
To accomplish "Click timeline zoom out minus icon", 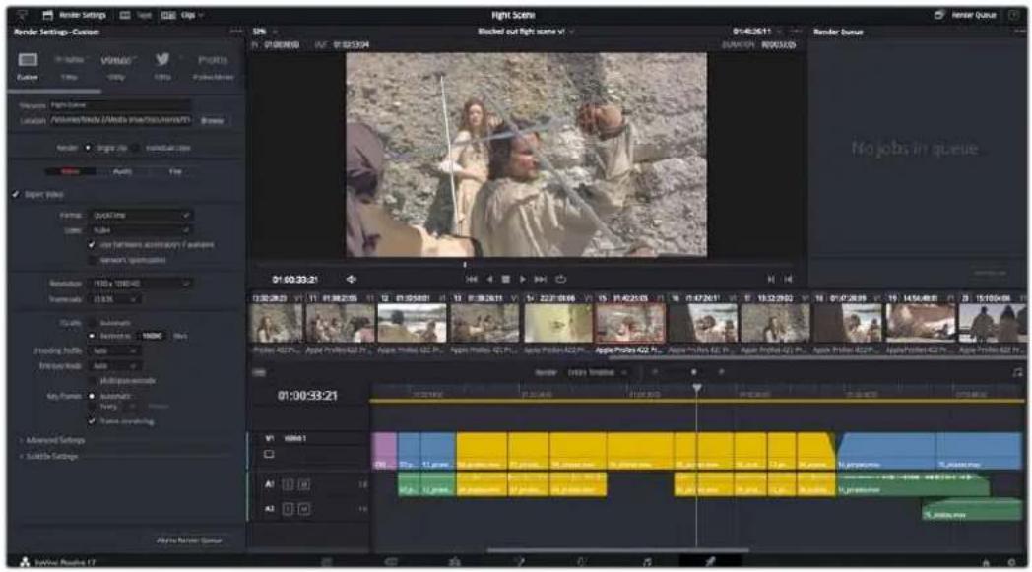I will point(654,372).
